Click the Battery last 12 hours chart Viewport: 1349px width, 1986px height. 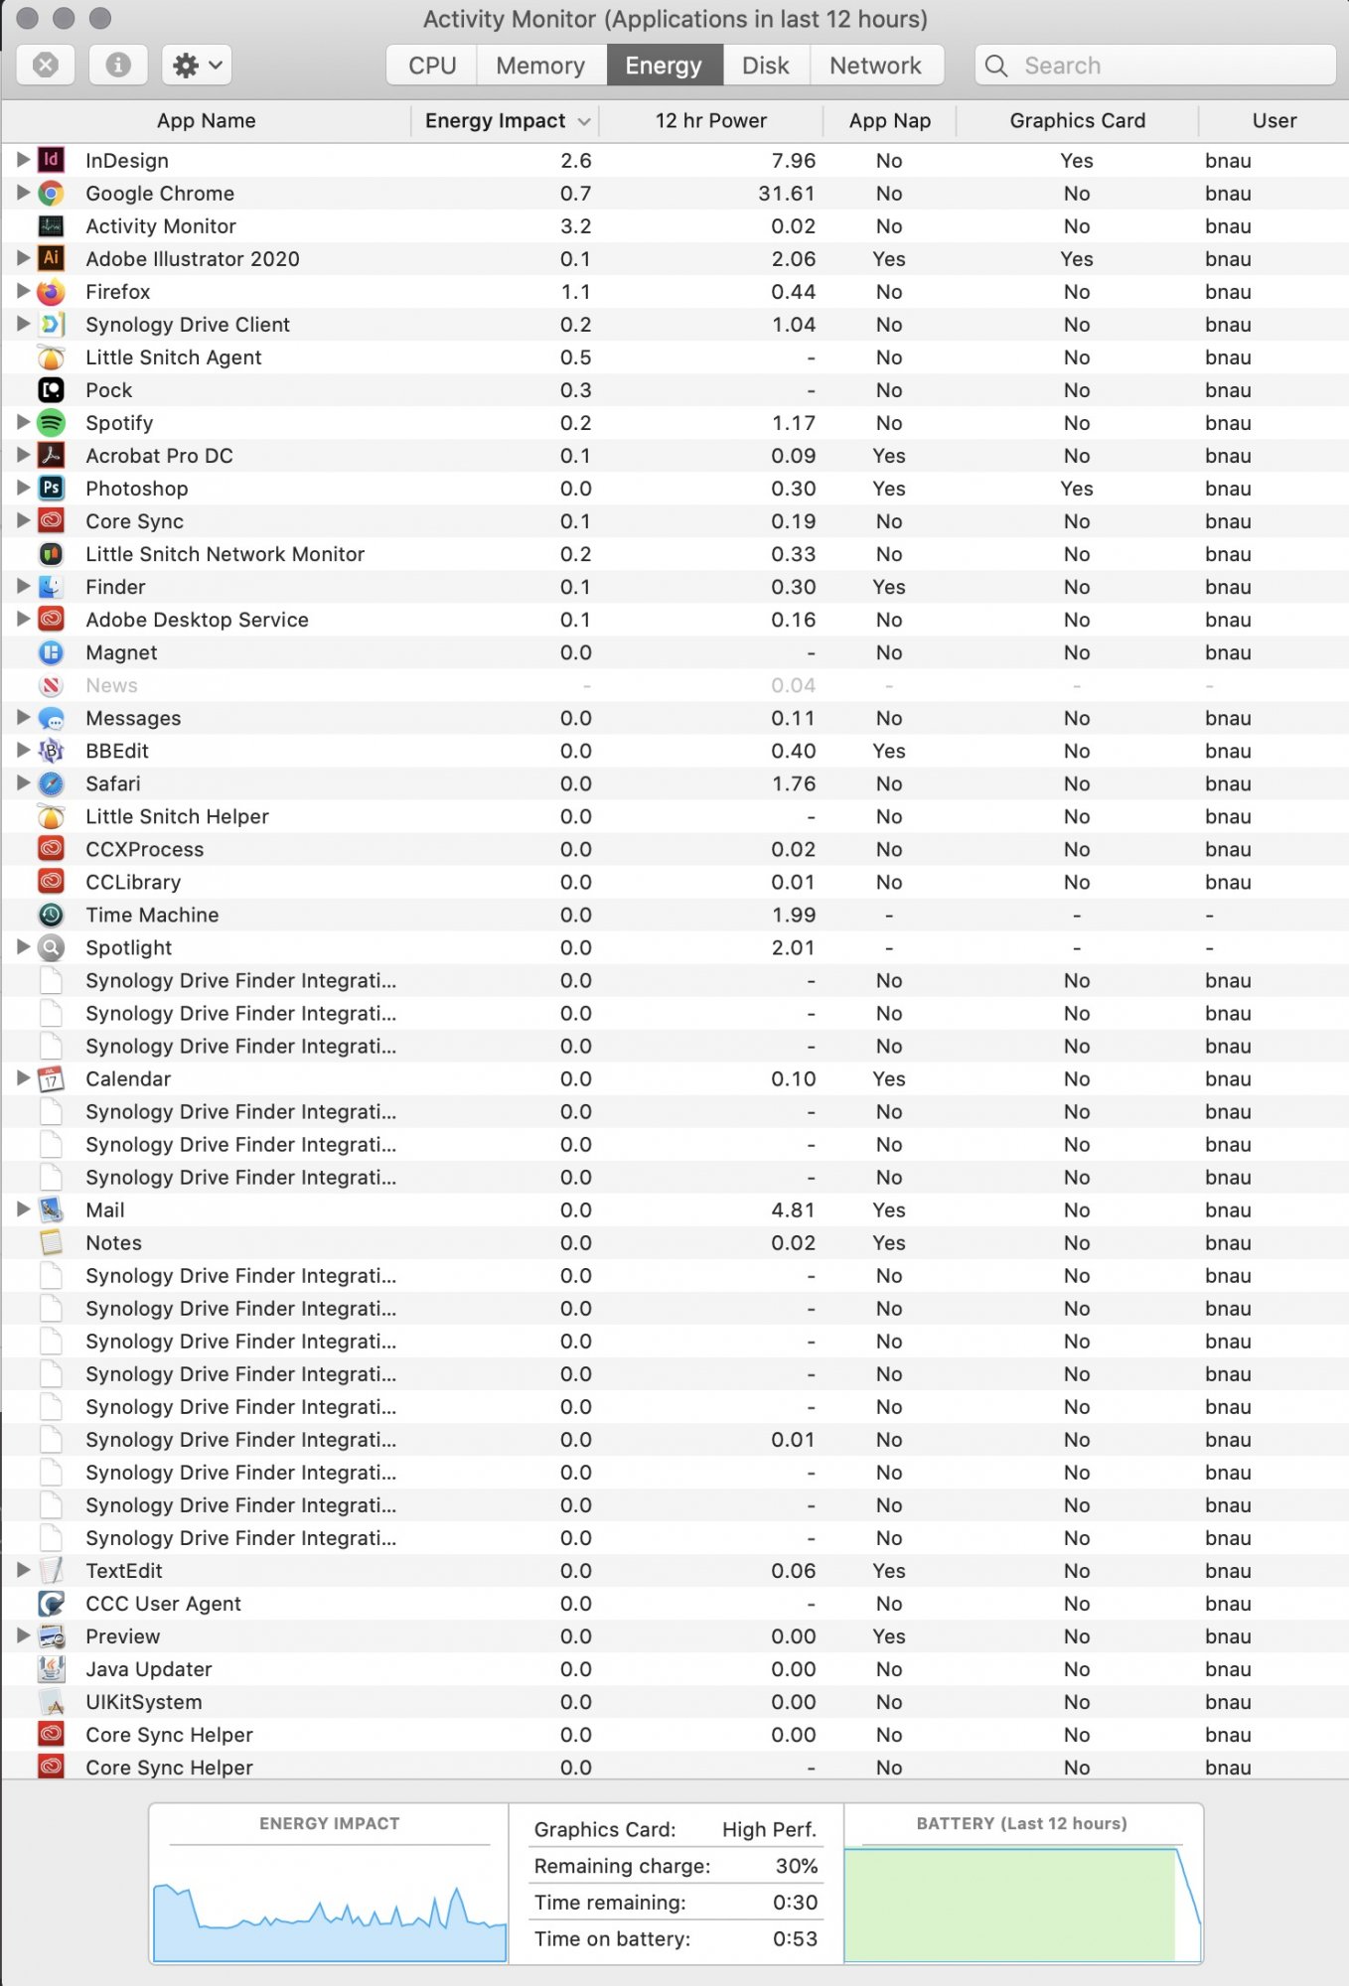pos(1023,1904)
